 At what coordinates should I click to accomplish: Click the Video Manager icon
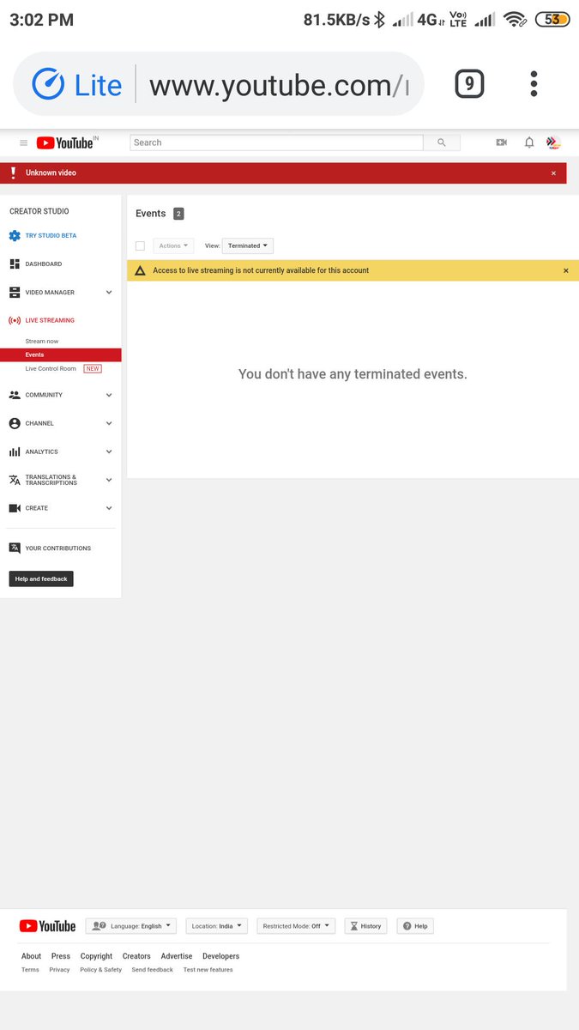15,293
